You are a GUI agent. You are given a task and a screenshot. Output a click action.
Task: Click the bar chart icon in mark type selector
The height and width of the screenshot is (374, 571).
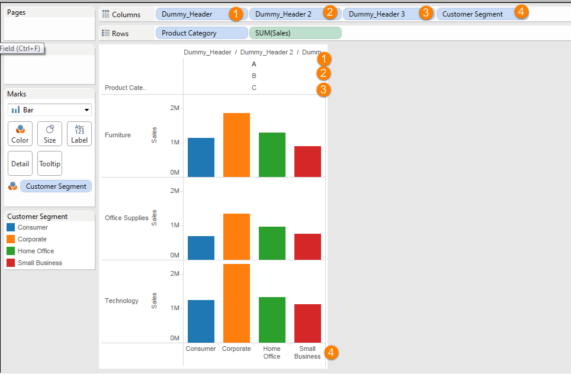15,109
